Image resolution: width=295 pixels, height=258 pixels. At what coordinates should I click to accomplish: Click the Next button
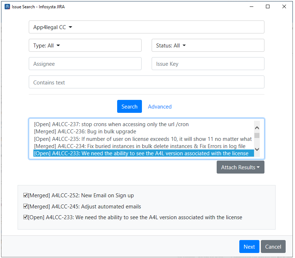249,247
